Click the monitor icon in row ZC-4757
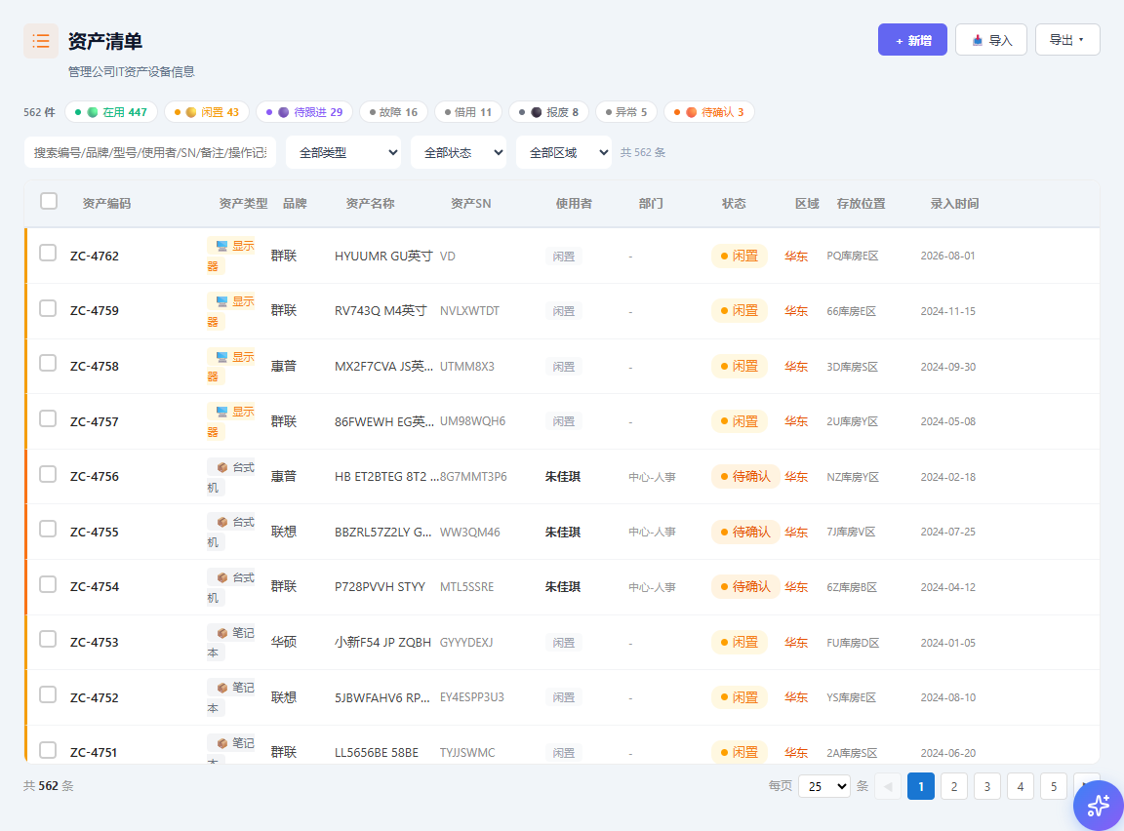The height and width of the screenshot is (831, 1124). pyautogui.click(x=222, y=412)
